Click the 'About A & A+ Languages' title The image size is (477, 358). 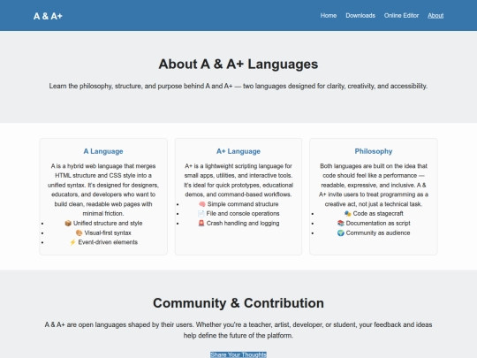tap(238, 65)
